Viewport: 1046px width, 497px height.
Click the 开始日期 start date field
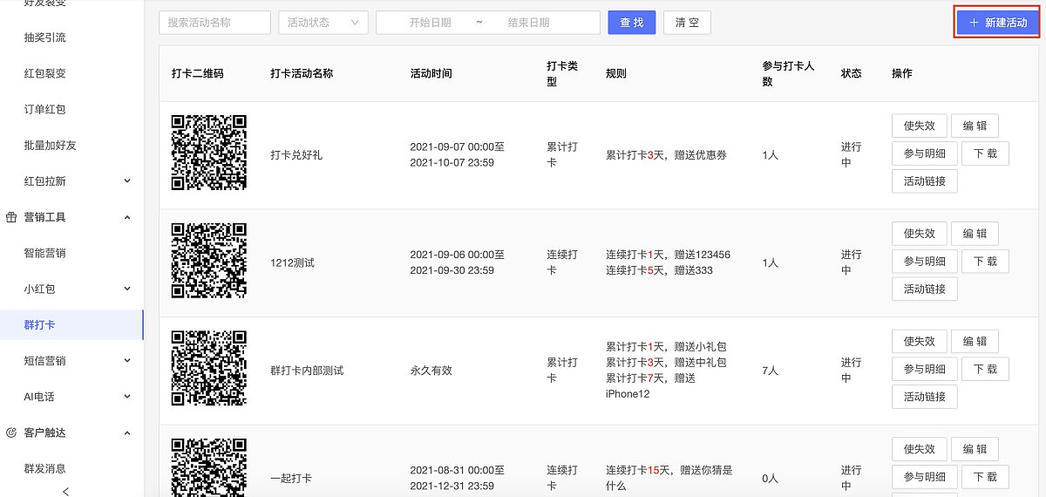pos(430,23)
